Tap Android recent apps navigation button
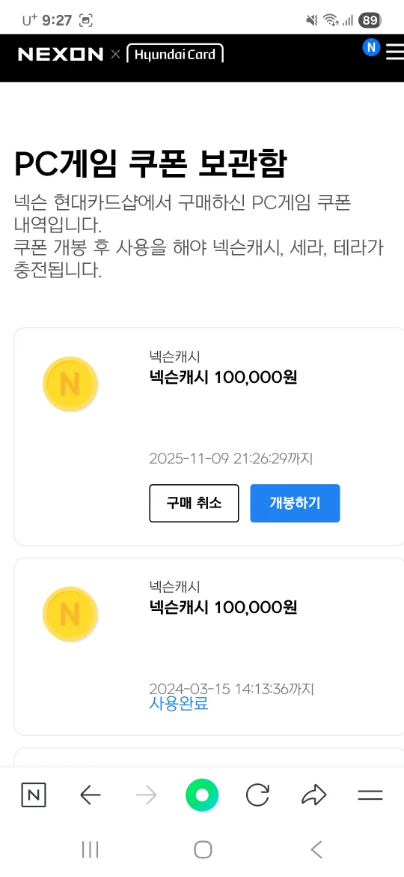404x877 pixels. click(x=90, y=849)
